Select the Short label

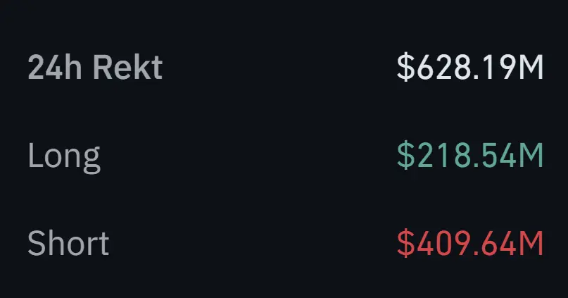pos(68,244)
